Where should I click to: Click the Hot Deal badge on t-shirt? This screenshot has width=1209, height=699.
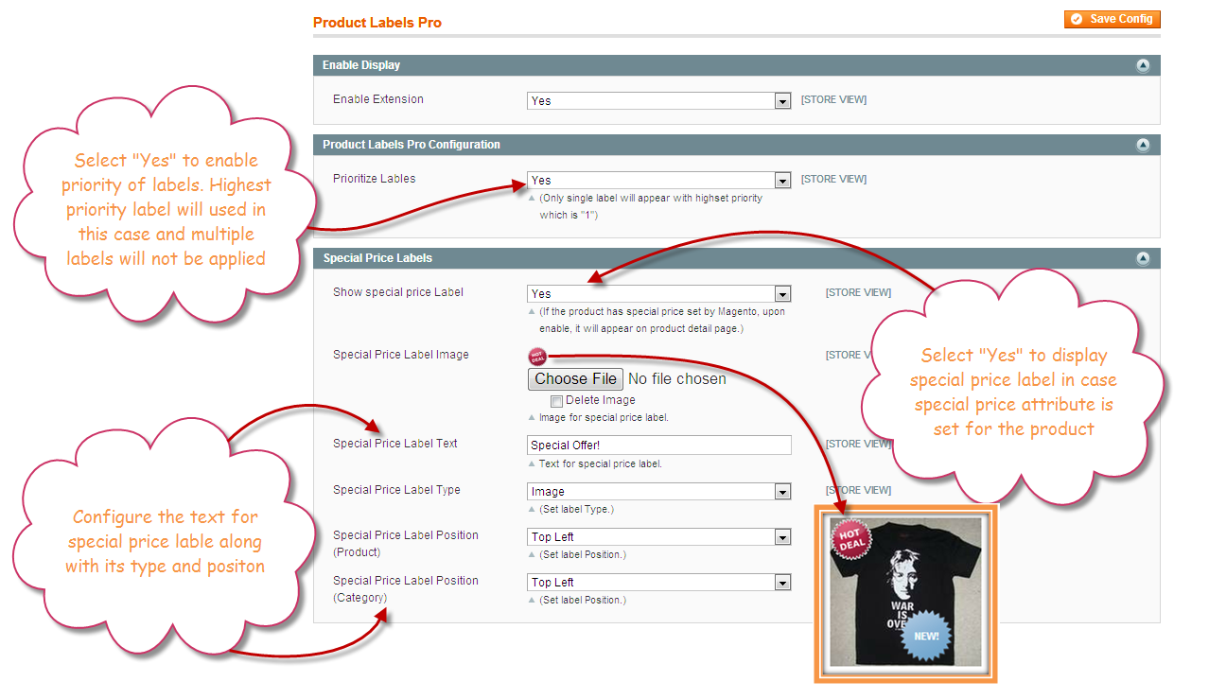coord(850,540)
